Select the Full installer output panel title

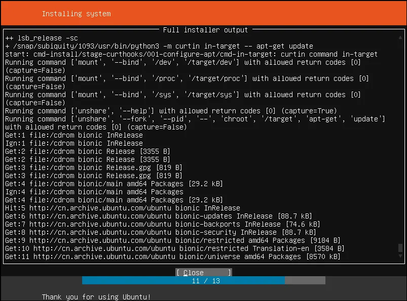click(x=205, y=30)
